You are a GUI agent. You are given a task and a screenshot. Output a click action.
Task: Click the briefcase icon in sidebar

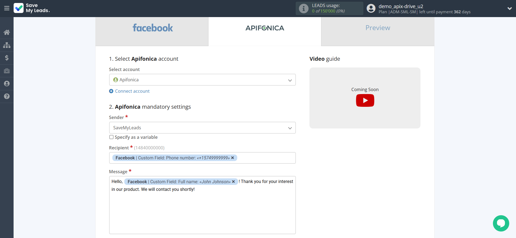click(x=7, y=71)
